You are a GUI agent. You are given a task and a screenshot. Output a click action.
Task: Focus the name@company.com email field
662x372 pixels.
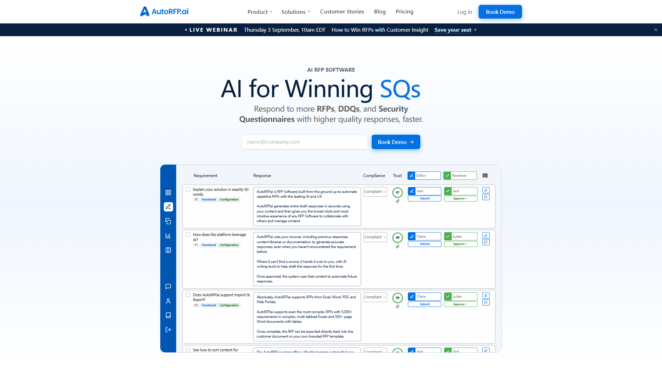pyautogui.click(x=305, y=142)
